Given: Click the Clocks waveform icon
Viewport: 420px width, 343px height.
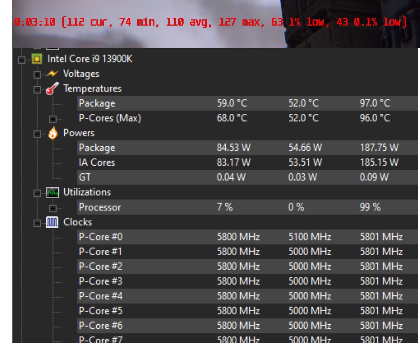Looking at the screenshot, I should click(x=52, y=222).
